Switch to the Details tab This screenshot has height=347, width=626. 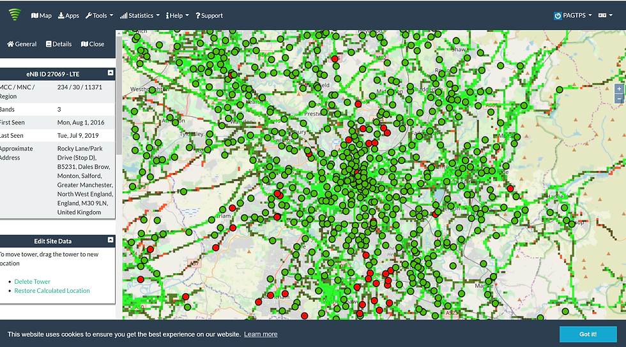(59, 44)
